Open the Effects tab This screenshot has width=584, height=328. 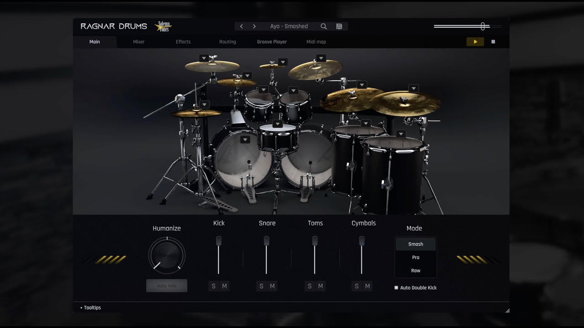tap(183, 41)
